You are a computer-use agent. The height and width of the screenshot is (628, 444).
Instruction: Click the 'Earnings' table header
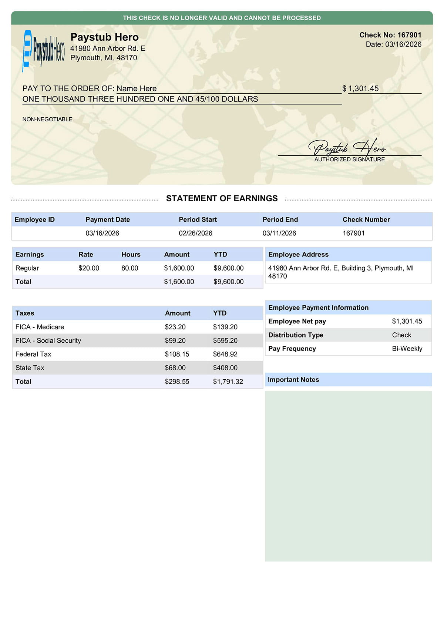pyautogui.click(x=30, y=254)
